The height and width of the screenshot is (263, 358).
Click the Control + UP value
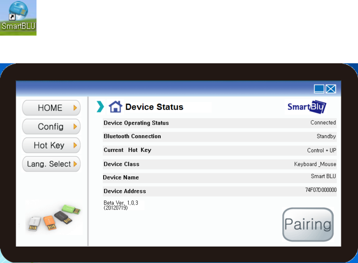321,150
